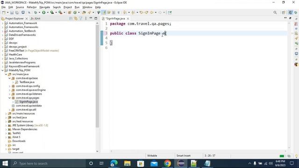This screenshot has height=168, width=299.
Task: Select the Downloads folder in tree
Action: click(19, 141)
